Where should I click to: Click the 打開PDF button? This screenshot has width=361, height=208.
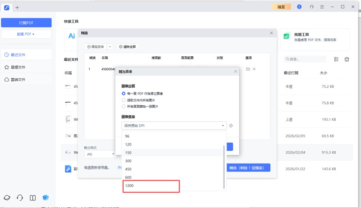point(26,23)
